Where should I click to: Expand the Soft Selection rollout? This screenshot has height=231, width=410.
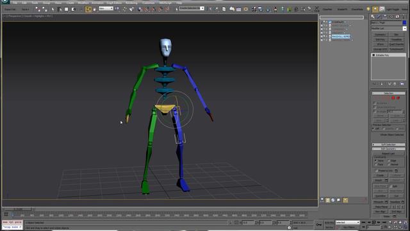(x=389, y=144)
